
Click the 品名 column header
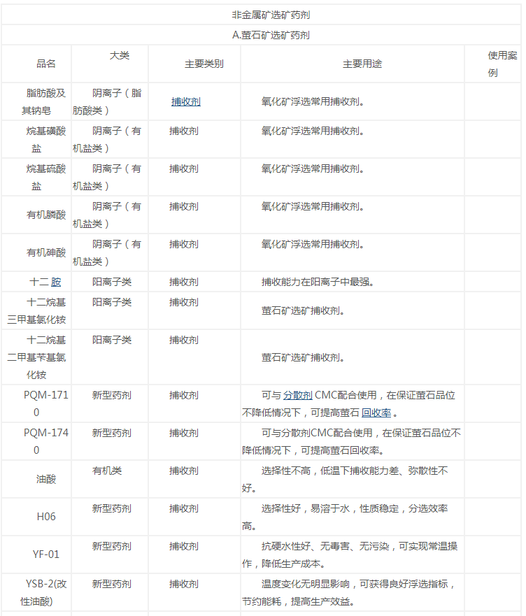(x=46, y=64)
